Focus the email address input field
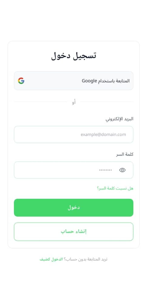This screenshot has width=147, height=303. click(73, 134)
